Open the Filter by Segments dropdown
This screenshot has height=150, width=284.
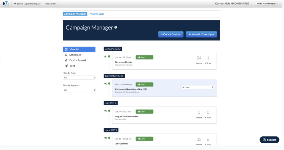[x=79, y=90]
